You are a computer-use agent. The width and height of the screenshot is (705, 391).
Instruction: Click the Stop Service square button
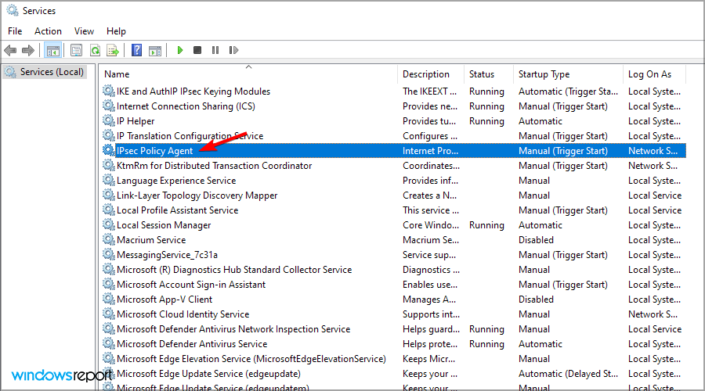point(197,50)
